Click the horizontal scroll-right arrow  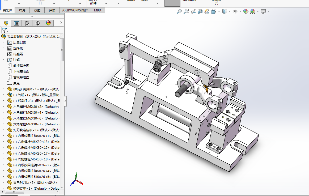[57, 192]
